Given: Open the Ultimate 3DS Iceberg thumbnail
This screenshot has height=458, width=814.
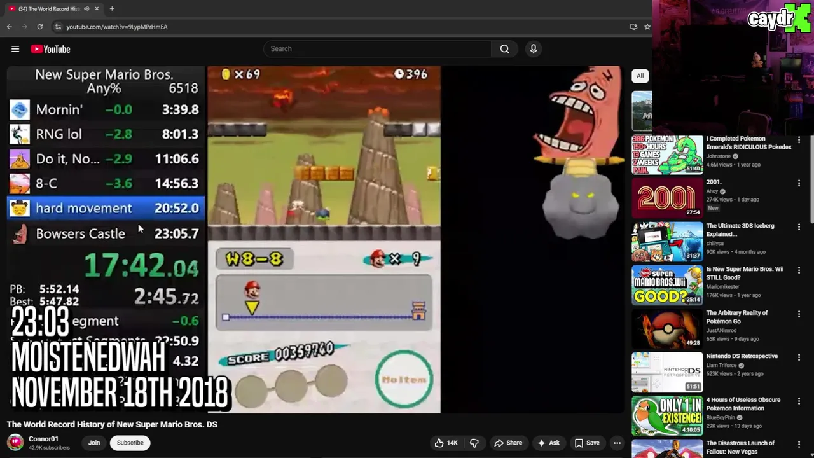Looking at the screenshot, I should pos(667,242).
